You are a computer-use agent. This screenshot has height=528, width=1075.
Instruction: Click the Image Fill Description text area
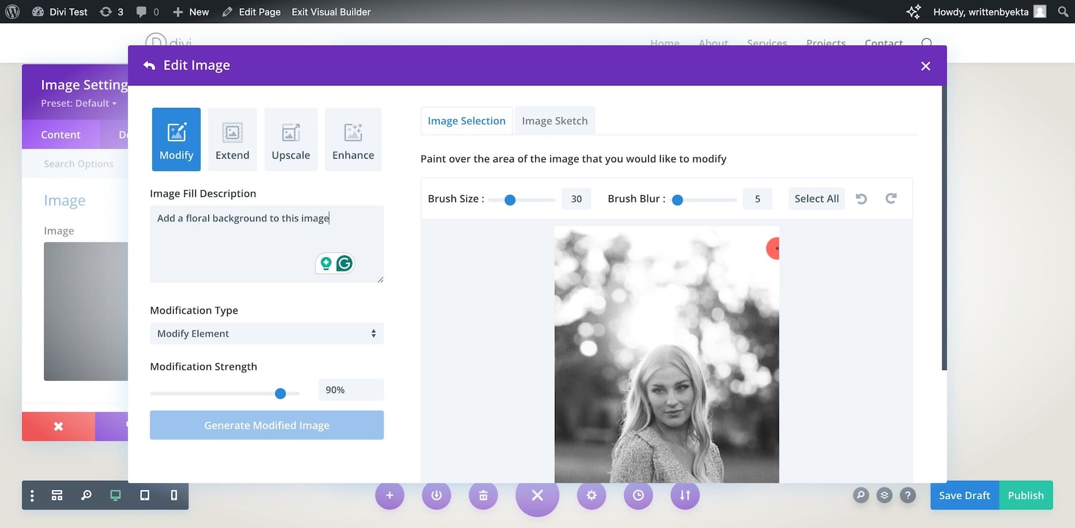pyautogui.click(x=266, y=244)
